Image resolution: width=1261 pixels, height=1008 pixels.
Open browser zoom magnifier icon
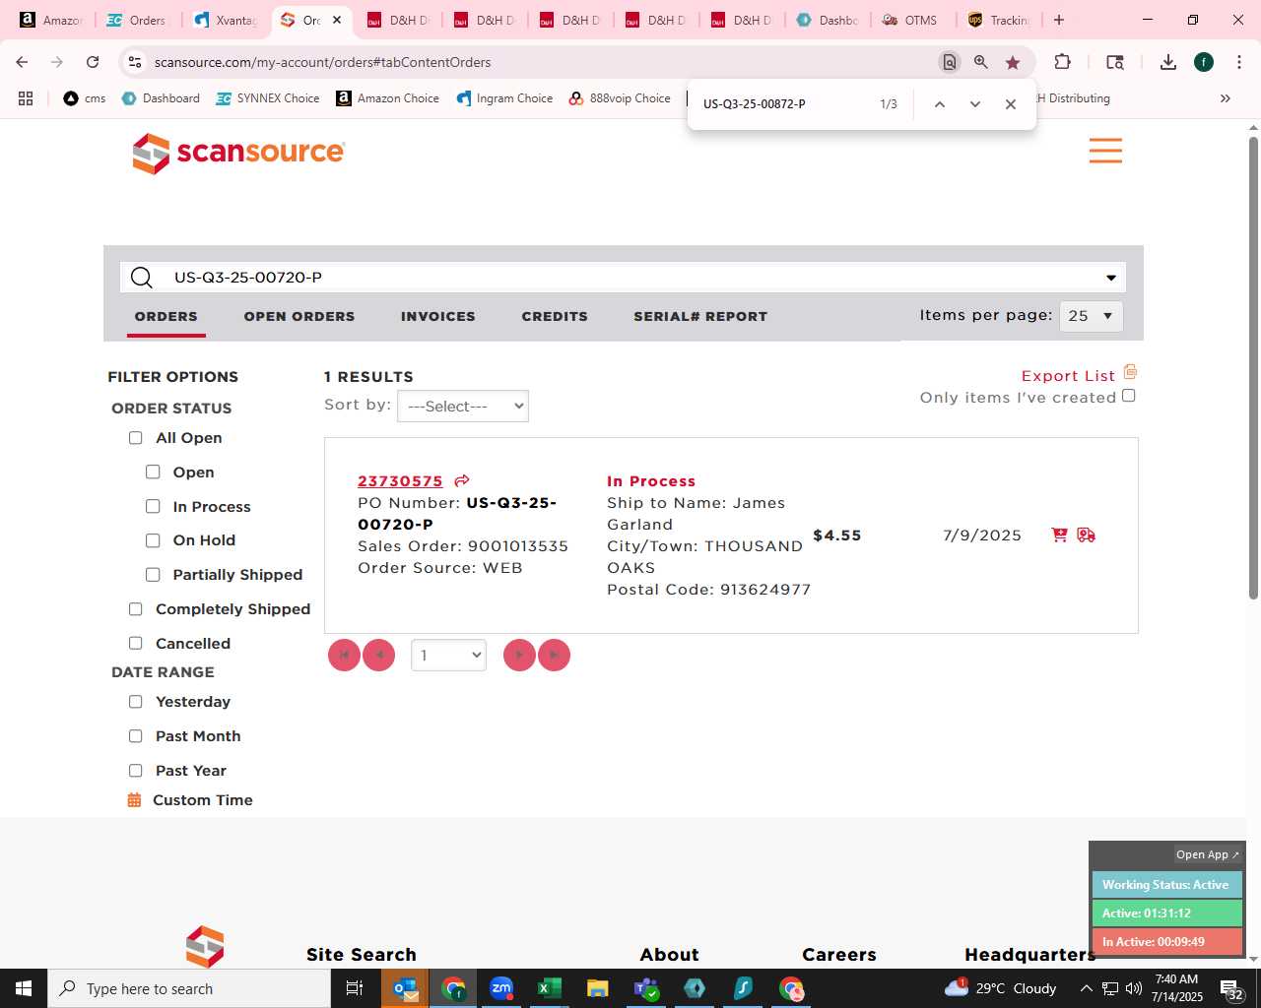(x=981, y=62)
